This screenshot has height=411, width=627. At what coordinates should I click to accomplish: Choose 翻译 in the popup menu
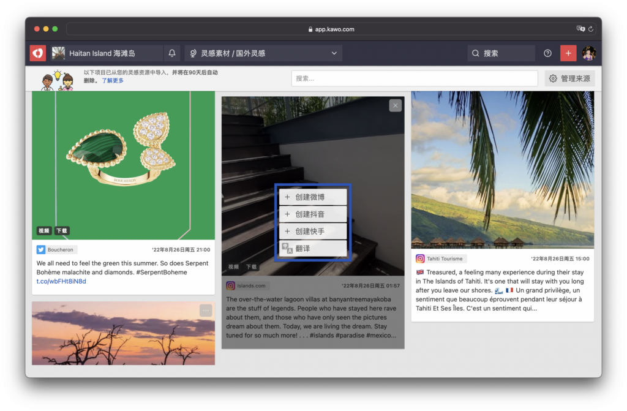coord(313,249)
